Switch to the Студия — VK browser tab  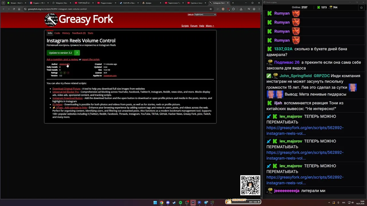click(39, 3)
